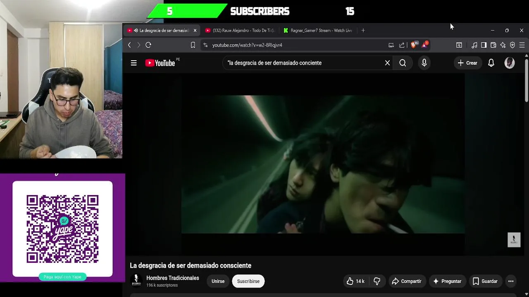
Task: Open Brave Shields lion icon
Action: [x=414, y=45]
